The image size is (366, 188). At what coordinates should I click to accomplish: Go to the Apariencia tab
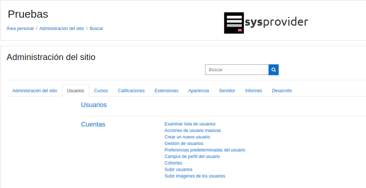198,91
